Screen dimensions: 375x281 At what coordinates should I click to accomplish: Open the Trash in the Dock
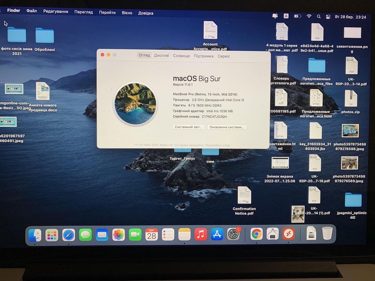coord(327,234)
